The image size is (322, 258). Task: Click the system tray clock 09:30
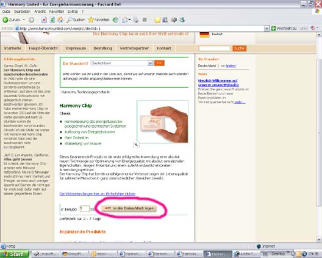tap(314, 254)
